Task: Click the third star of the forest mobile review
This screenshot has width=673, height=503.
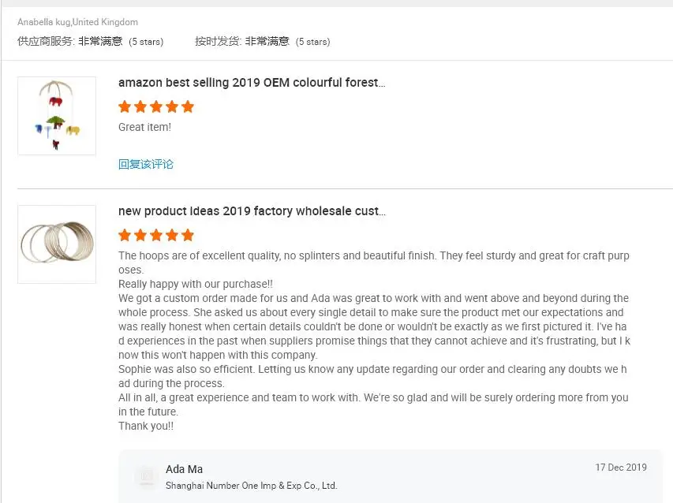Action: coord(156,107)
